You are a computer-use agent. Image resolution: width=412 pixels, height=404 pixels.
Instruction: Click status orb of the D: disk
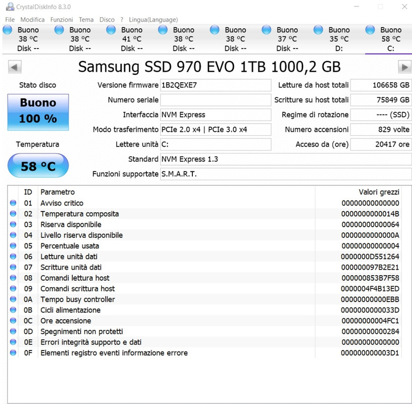click(x=318, y=30)
